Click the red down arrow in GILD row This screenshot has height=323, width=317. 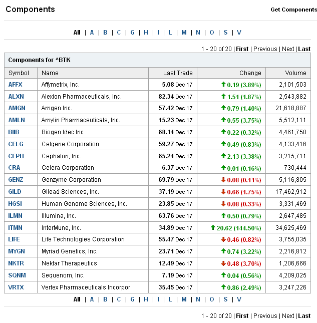(x=223, y=192)
